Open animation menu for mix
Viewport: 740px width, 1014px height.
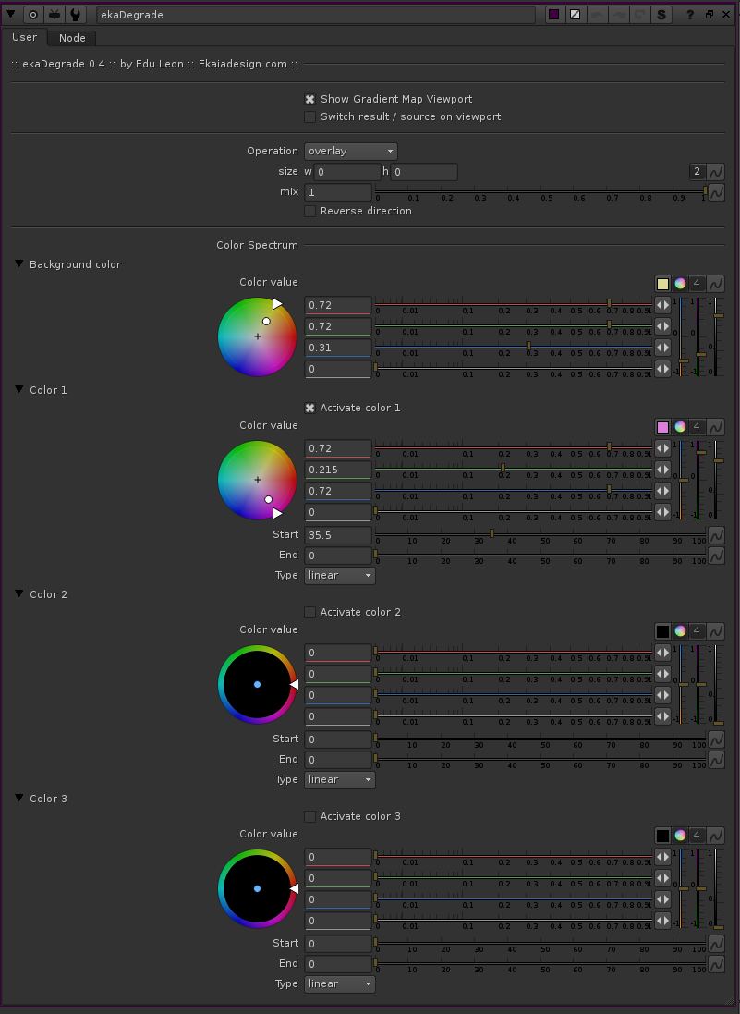715,192
